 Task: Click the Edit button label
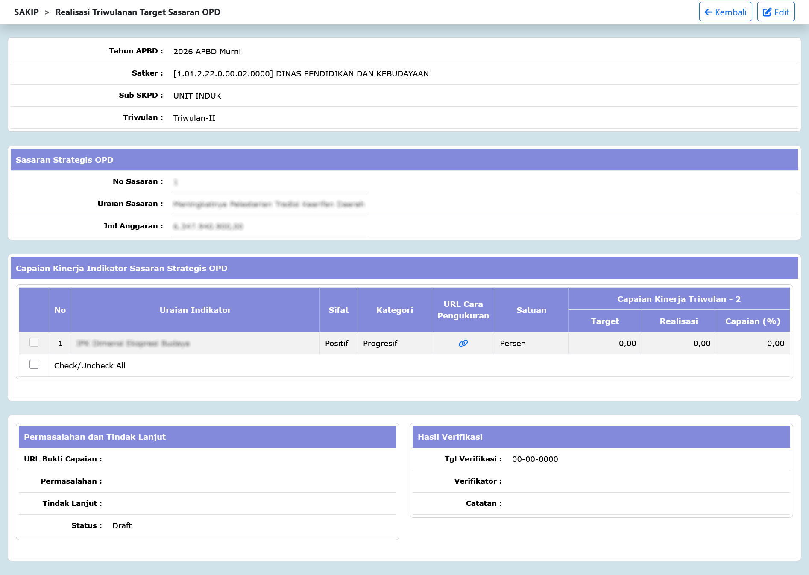[x=782, y=12]
